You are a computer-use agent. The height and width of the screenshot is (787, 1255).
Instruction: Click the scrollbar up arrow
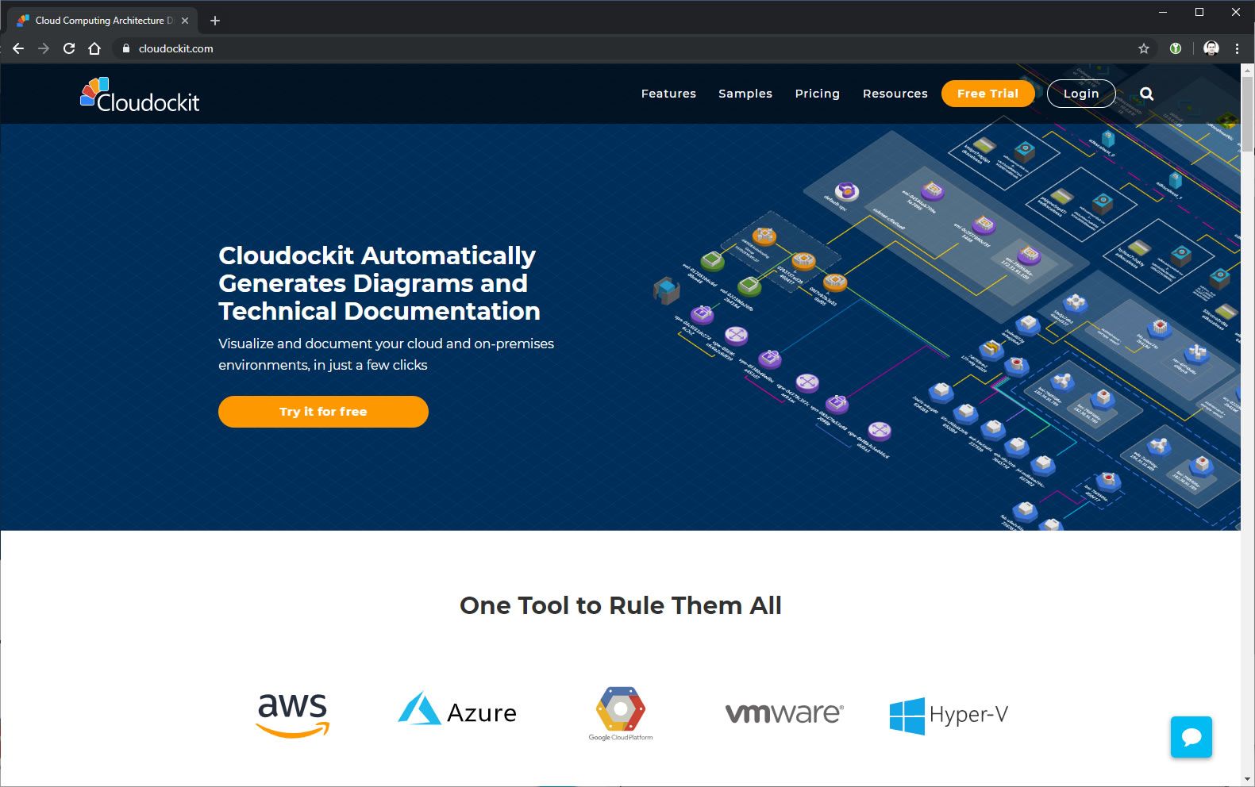tap(1247, 70)
